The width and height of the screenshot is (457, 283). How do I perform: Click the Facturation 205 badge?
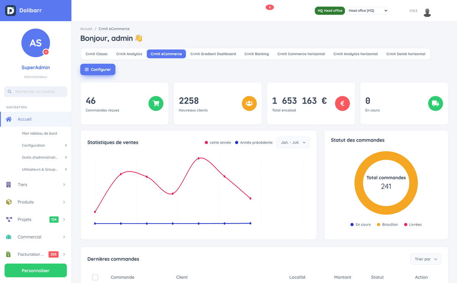coord(53,254)
